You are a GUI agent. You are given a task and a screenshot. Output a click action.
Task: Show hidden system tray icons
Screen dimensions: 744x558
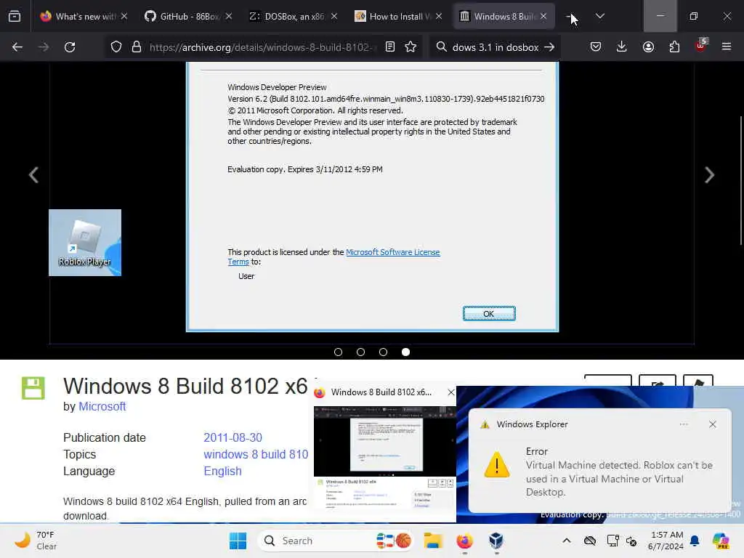click(x=567, y=541)
